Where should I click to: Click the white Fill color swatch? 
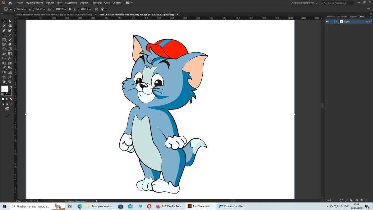tap(4, 89)
